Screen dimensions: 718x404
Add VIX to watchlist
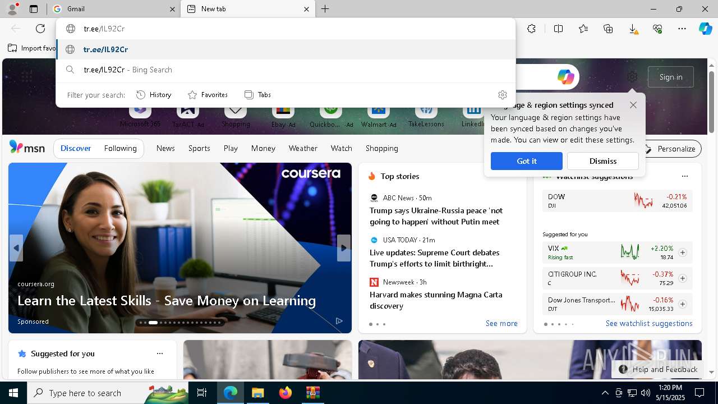683,252
